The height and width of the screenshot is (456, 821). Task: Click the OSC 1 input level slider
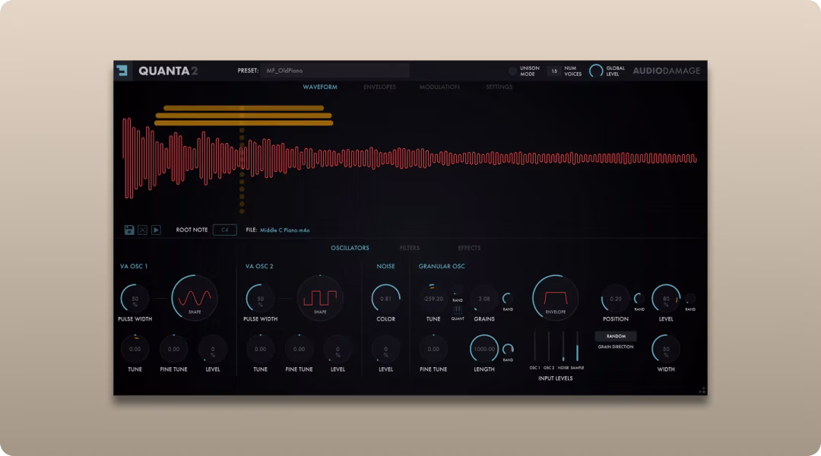tap(534, 346)
